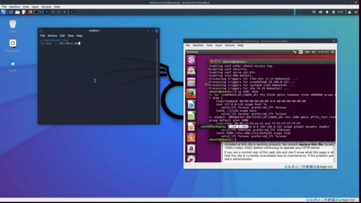Click the ubuntu@ubuntu prompt at terminal bottom
The image size is (361, 203).
coord(223,139)
